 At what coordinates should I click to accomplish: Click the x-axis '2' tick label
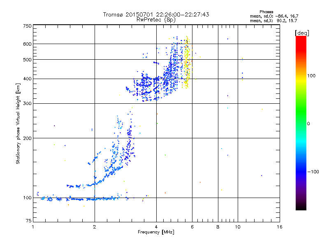point(95,227)
